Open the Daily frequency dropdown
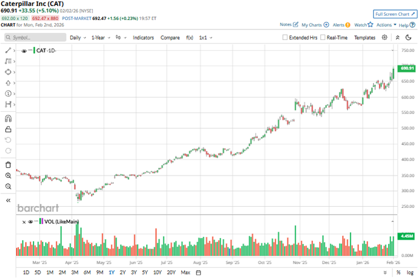Image resolution: width=418 pixels, height=278 pixels. point(78,38)
